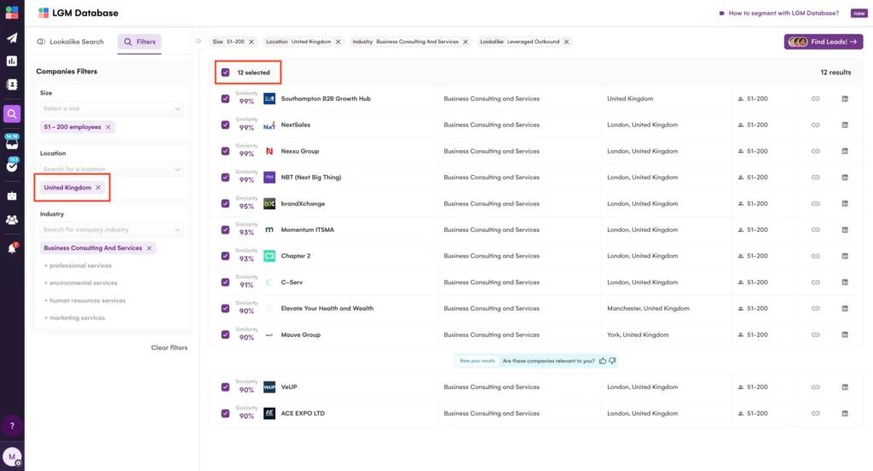Click the LinkedIn icon for ACE EXPO LTD
The width and height of the screenshot is (873, 471).
coord(845,414)
